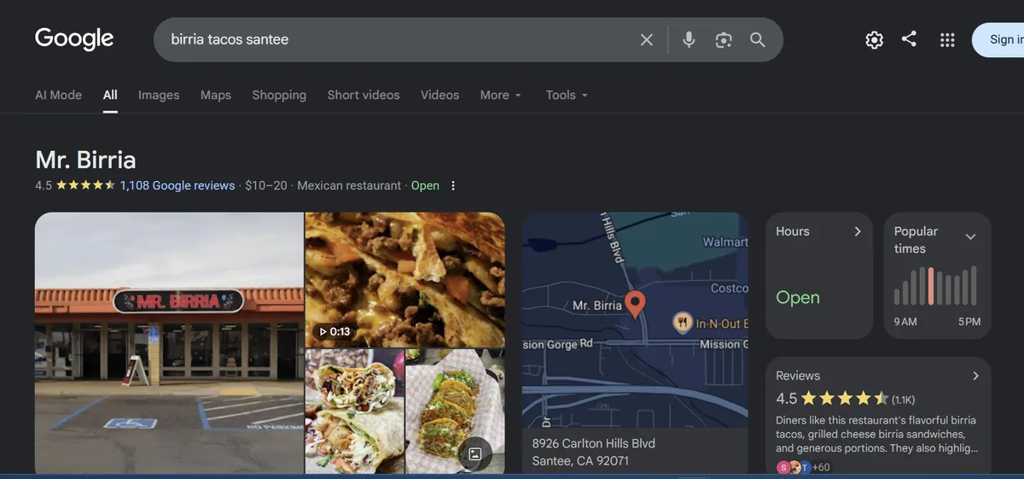The image size is (1024, 479).
Task: Open the Shopping tab
Action: 279,95
